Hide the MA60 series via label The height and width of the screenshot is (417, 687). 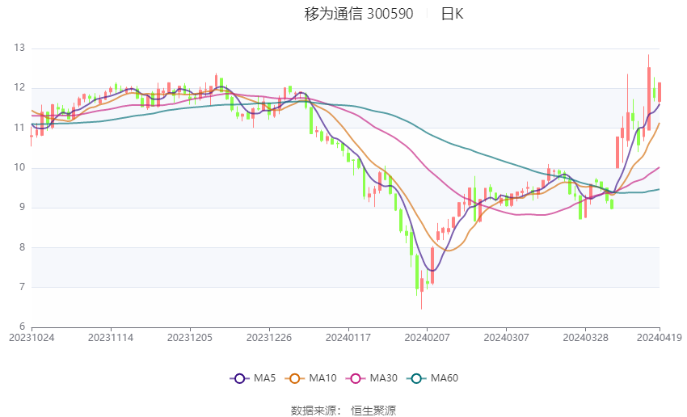(x=445, y=378)
